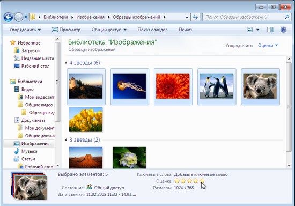The height and width of the screenshot is (206, 295).
Task: Open Help with the question mark icon
Action: [x=283, y=30]
